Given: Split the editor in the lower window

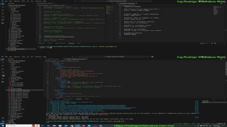Looking at the screenshot, I should click(221, 59).
